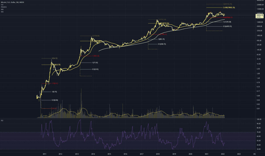Click the 2020 label on time axis
This screenshot has width=265, height=156.
pos(191,154)
